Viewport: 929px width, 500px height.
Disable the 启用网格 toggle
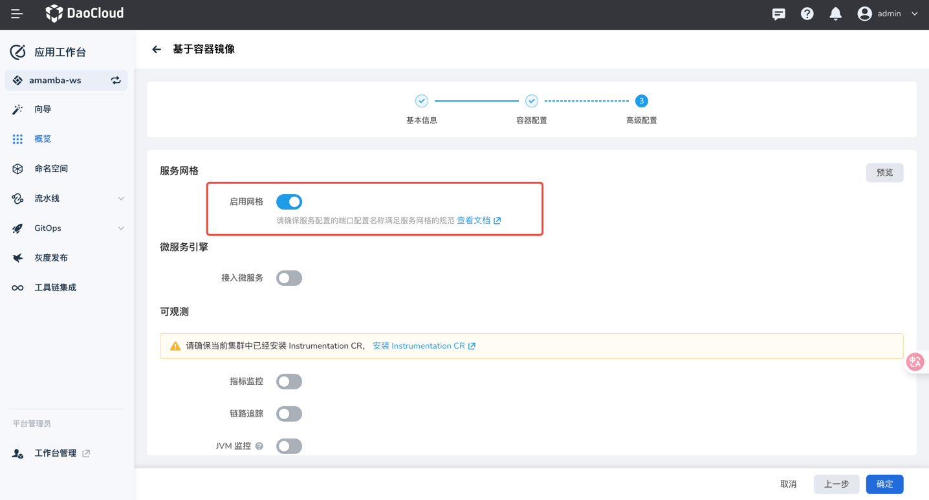pyautogui.click(x=289, y=201)
